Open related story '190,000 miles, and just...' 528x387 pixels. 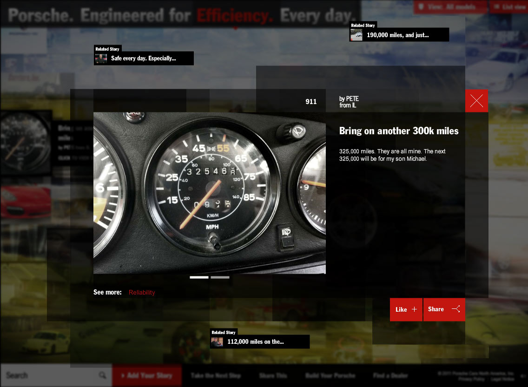point(399,35)
